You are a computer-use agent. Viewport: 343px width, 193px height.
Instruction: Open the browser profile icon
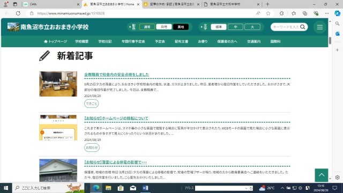(6, 4)
